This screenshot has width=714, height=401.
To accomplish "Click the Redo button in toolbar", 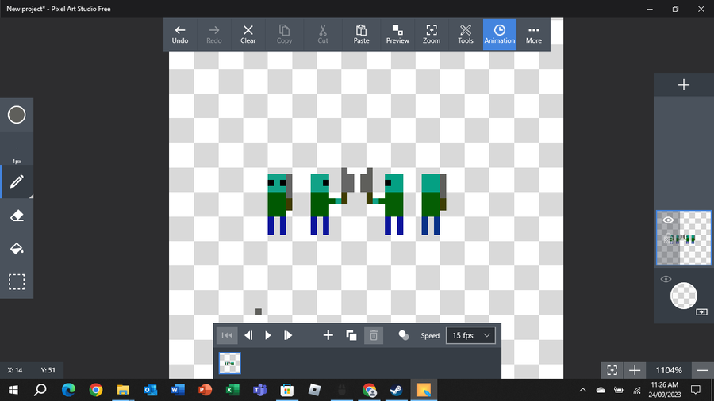I will pyautogui.click(x=214, y=35).
